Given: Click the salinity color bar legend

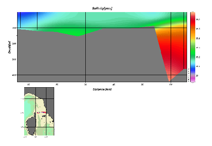Looking at the screenshot, I should (193, 47).
